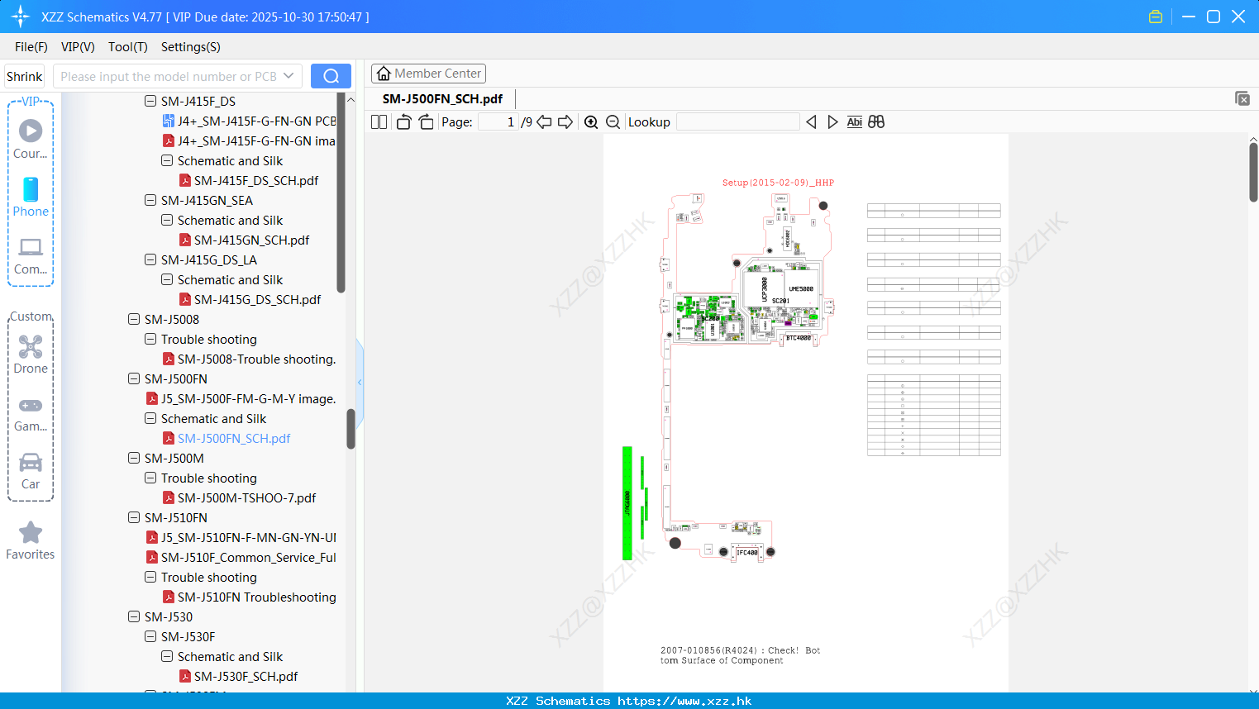Open the Settings(S) menu
Screen dimensions: 1259x709
pyautogui.click(x=191, y=47)
